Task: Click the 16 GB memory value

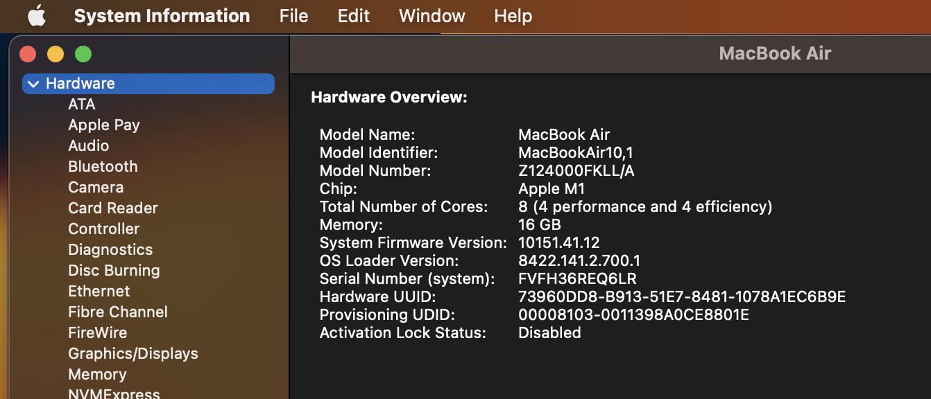Action: pyautogui.click(x=540, y=224)
